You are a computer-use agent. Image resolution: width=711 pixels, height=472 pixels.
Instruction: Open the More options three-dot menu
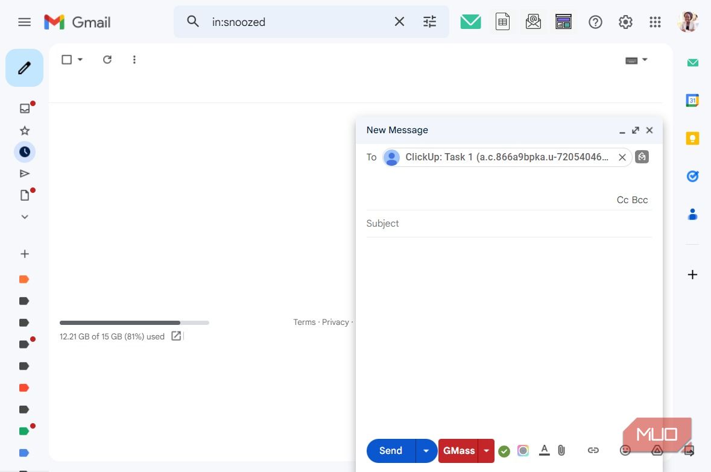coord(134,60)
